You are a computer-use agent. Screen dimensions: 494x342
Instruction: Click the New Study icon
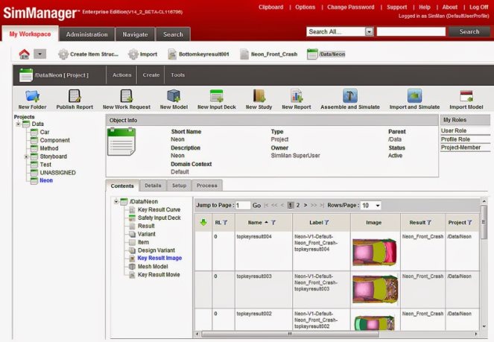coord(259,96)
